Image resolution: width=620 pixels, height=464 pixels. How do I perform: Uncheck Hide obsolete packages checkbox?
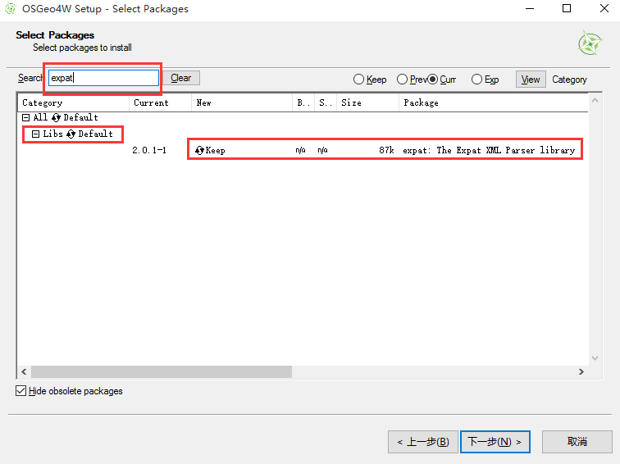tap(21, 391)
